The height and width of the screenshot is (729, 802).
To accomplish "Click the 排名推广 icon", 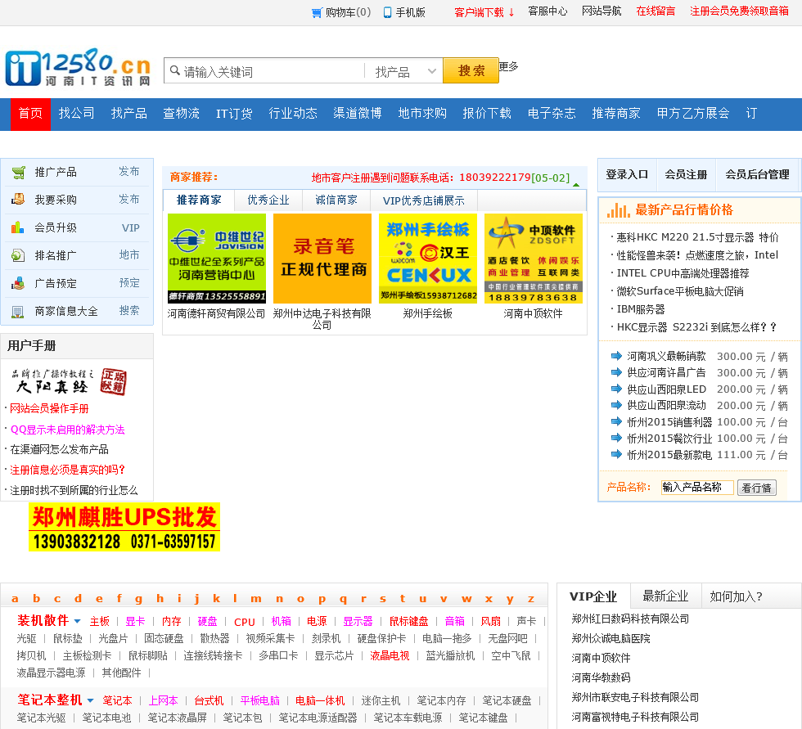I will point(18,254).
